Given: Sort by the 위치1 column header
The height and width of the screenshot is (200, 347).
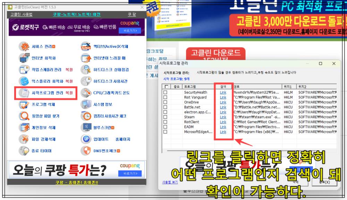Looking at the screenshot, I should coord(289,87).
